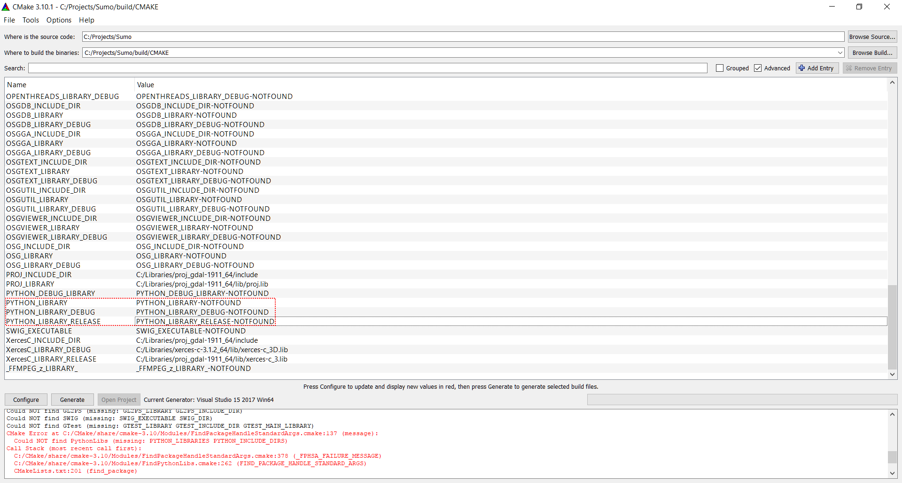Screen dimensions: 902x483
Task: Click the Search input field
Action: (367, 68)
